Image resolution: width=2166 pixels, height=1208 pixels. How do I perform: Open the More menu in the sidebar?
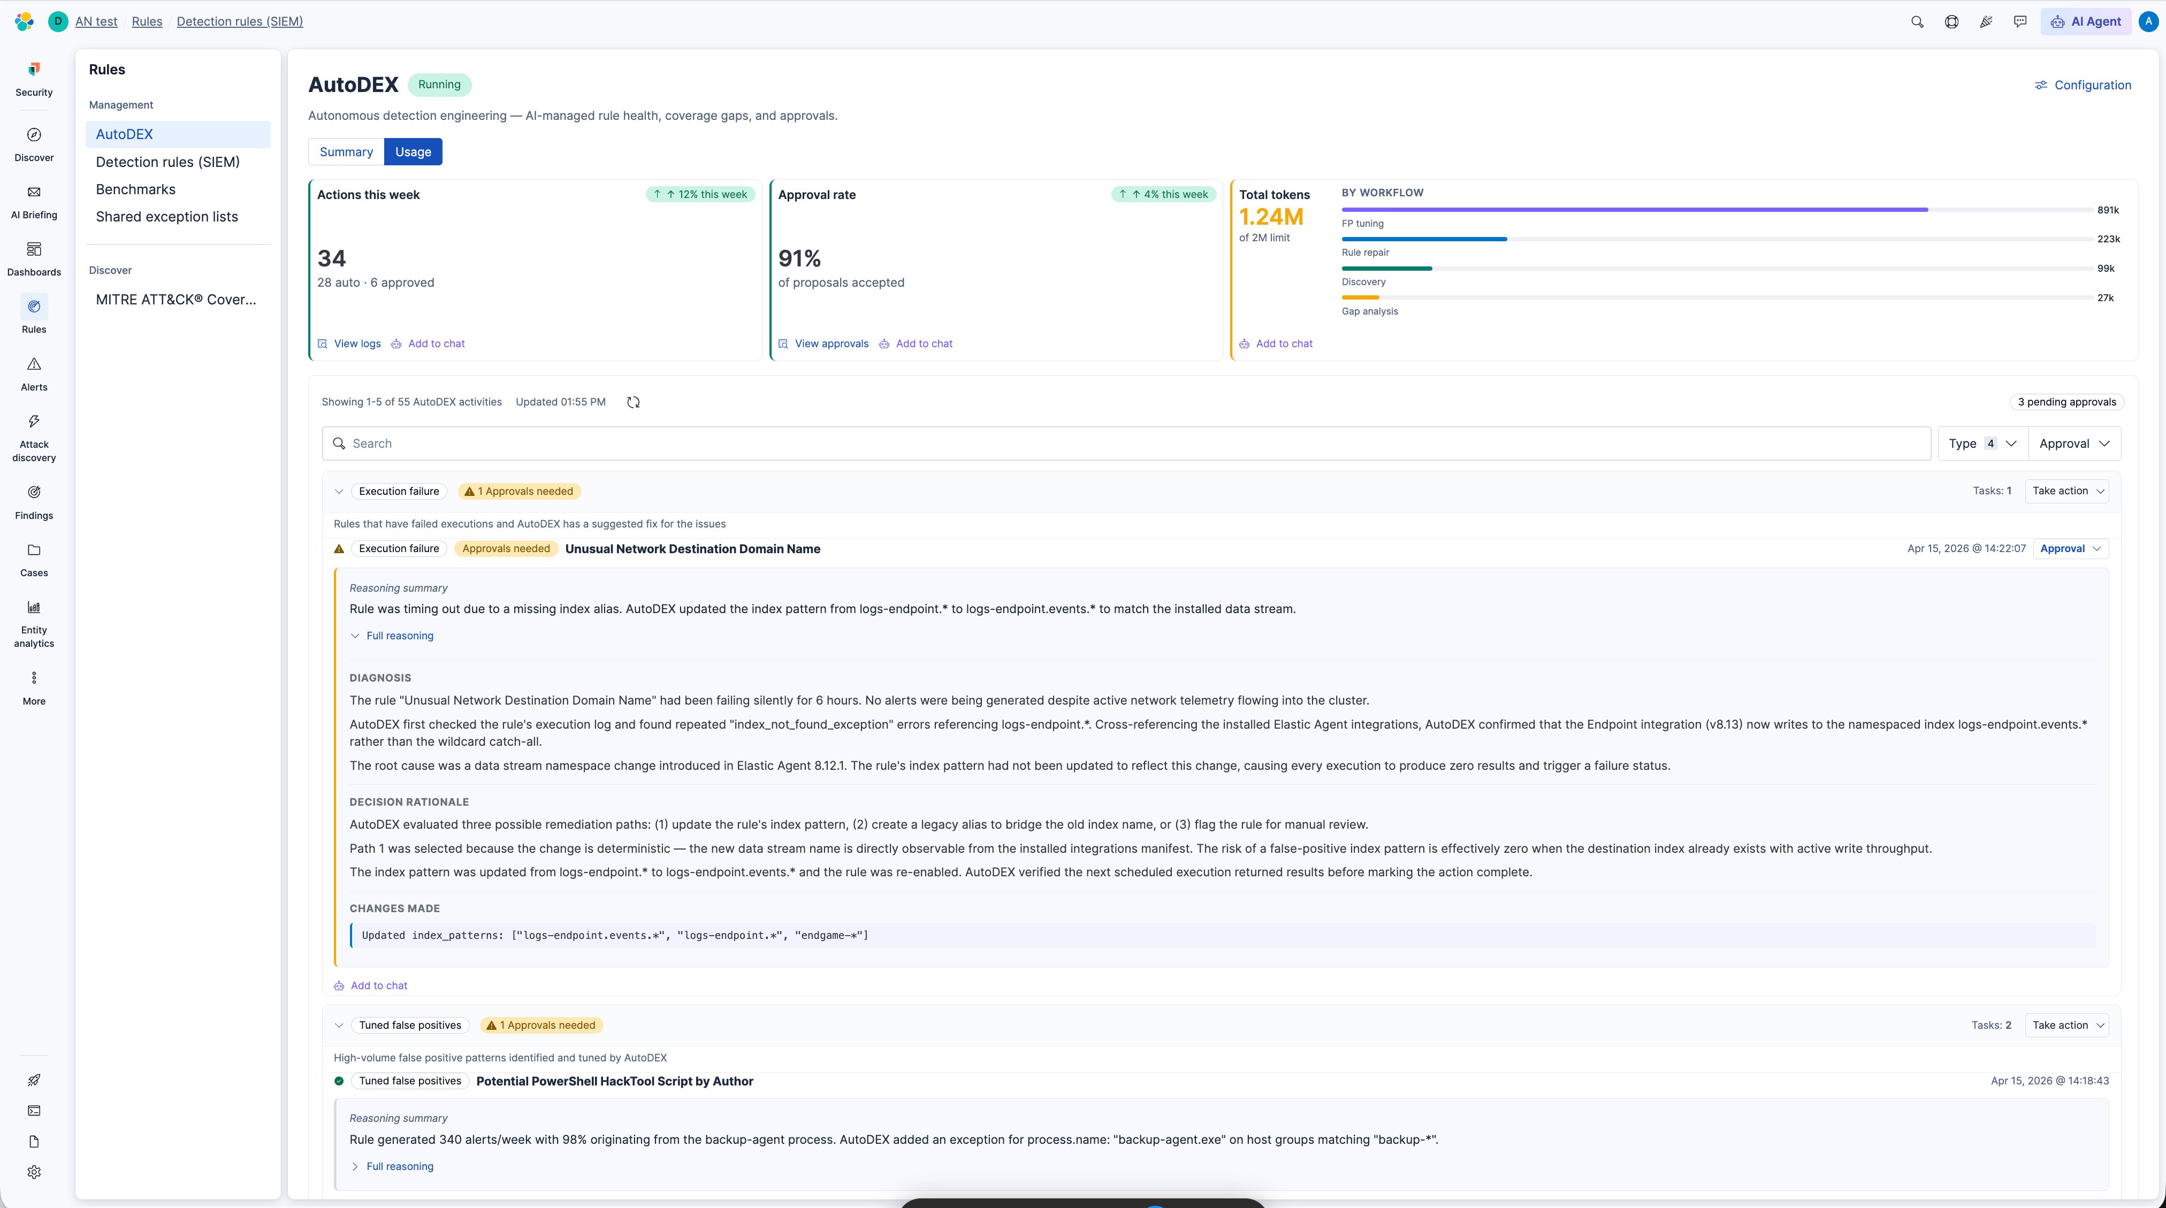click(x=34, y=689)
